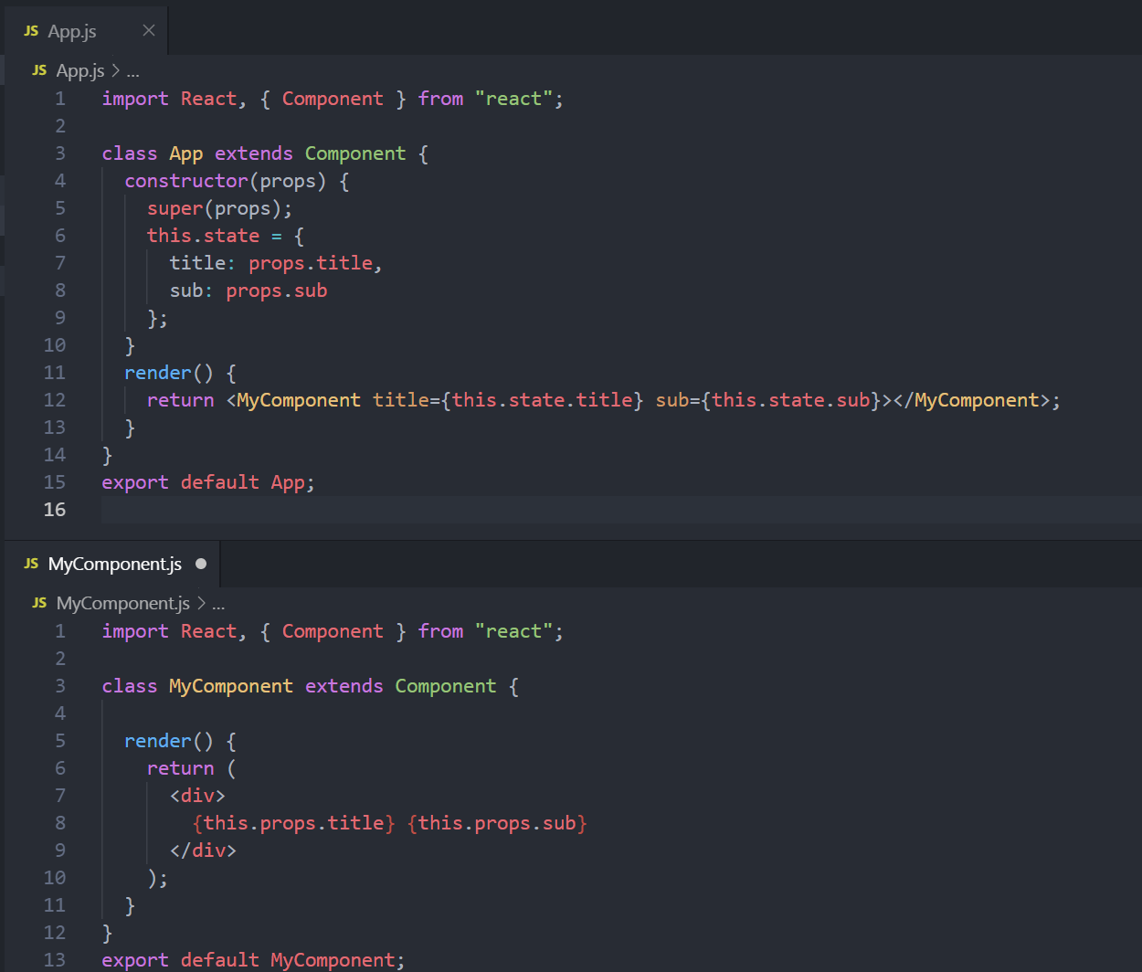
Task: Close the App.js tab
Action: 149,31
